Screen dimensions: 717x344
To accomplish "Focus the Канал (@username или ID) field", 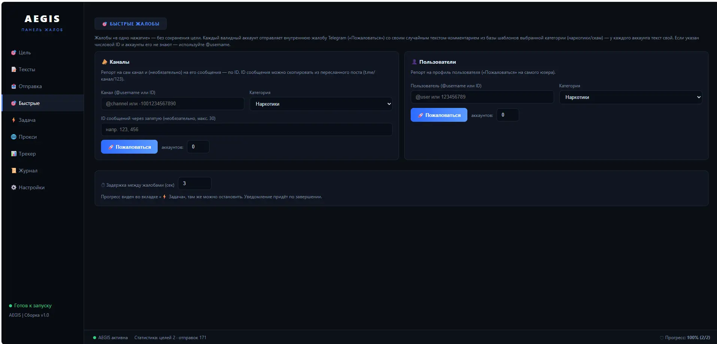I will click(x=173, y=104).
